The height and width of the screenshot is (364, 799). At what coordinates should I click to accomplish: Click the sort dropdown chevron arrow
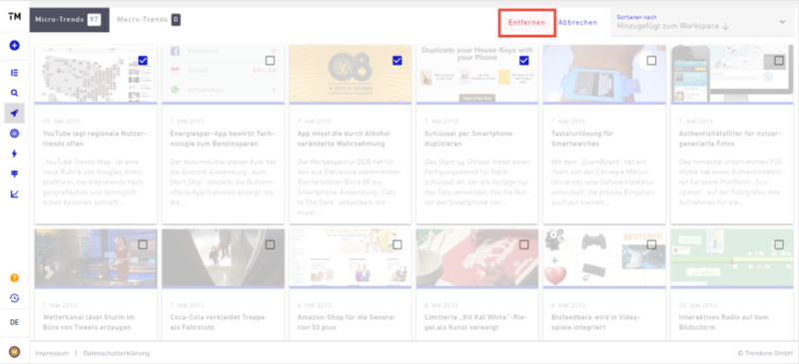pos(783,22)
